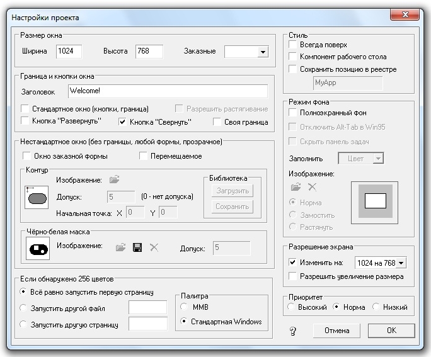
Task: Select 'Всё равно запустить первую страницу'
Action: (23, 292)
